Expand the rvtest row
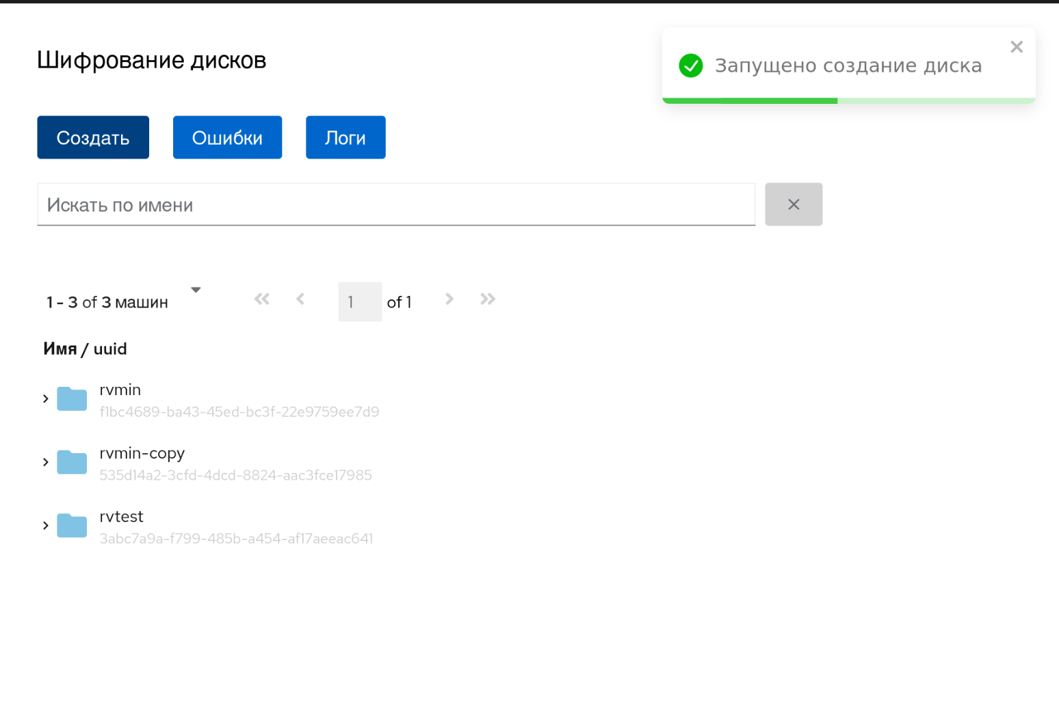 click(x=46, y=526)
